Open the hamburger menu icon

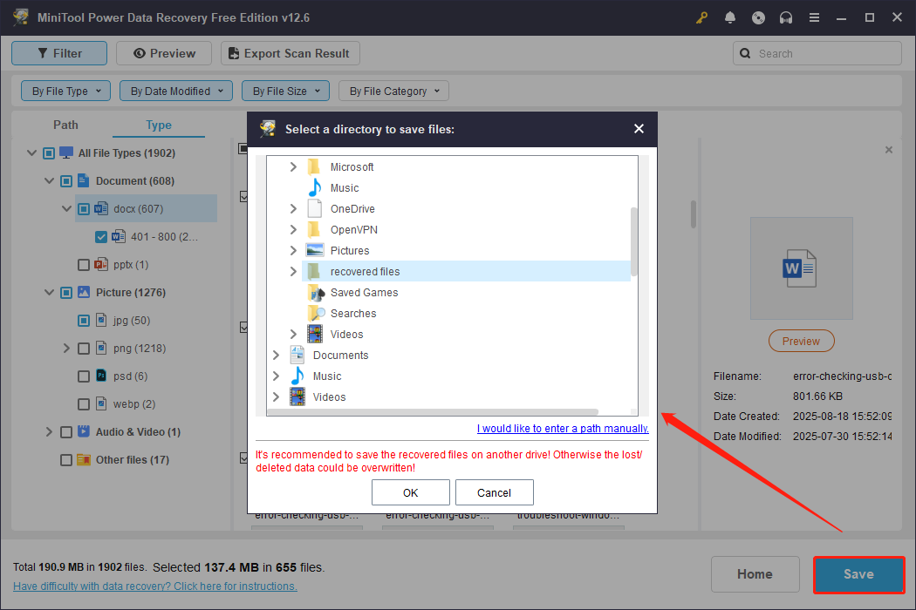tap(814, 17)
